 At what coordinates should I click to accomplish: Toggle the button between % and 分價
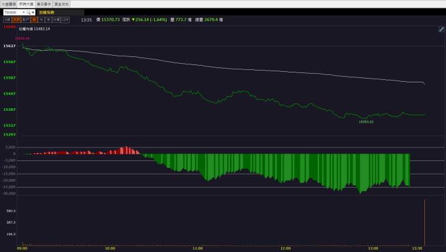click(x=48, y=20)
